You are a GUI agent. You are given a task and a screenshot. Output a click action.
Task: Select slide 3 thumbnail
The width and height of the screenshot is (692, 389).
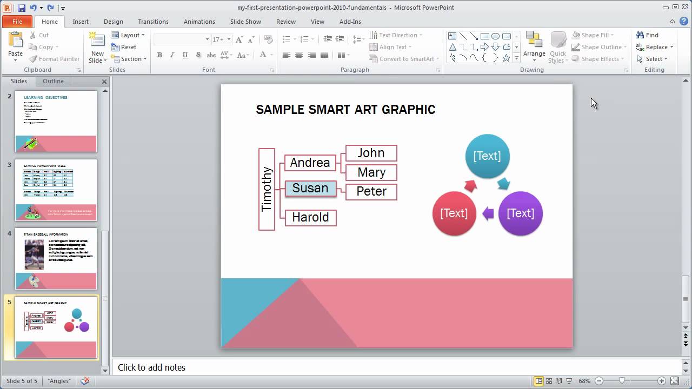point(56,190)
